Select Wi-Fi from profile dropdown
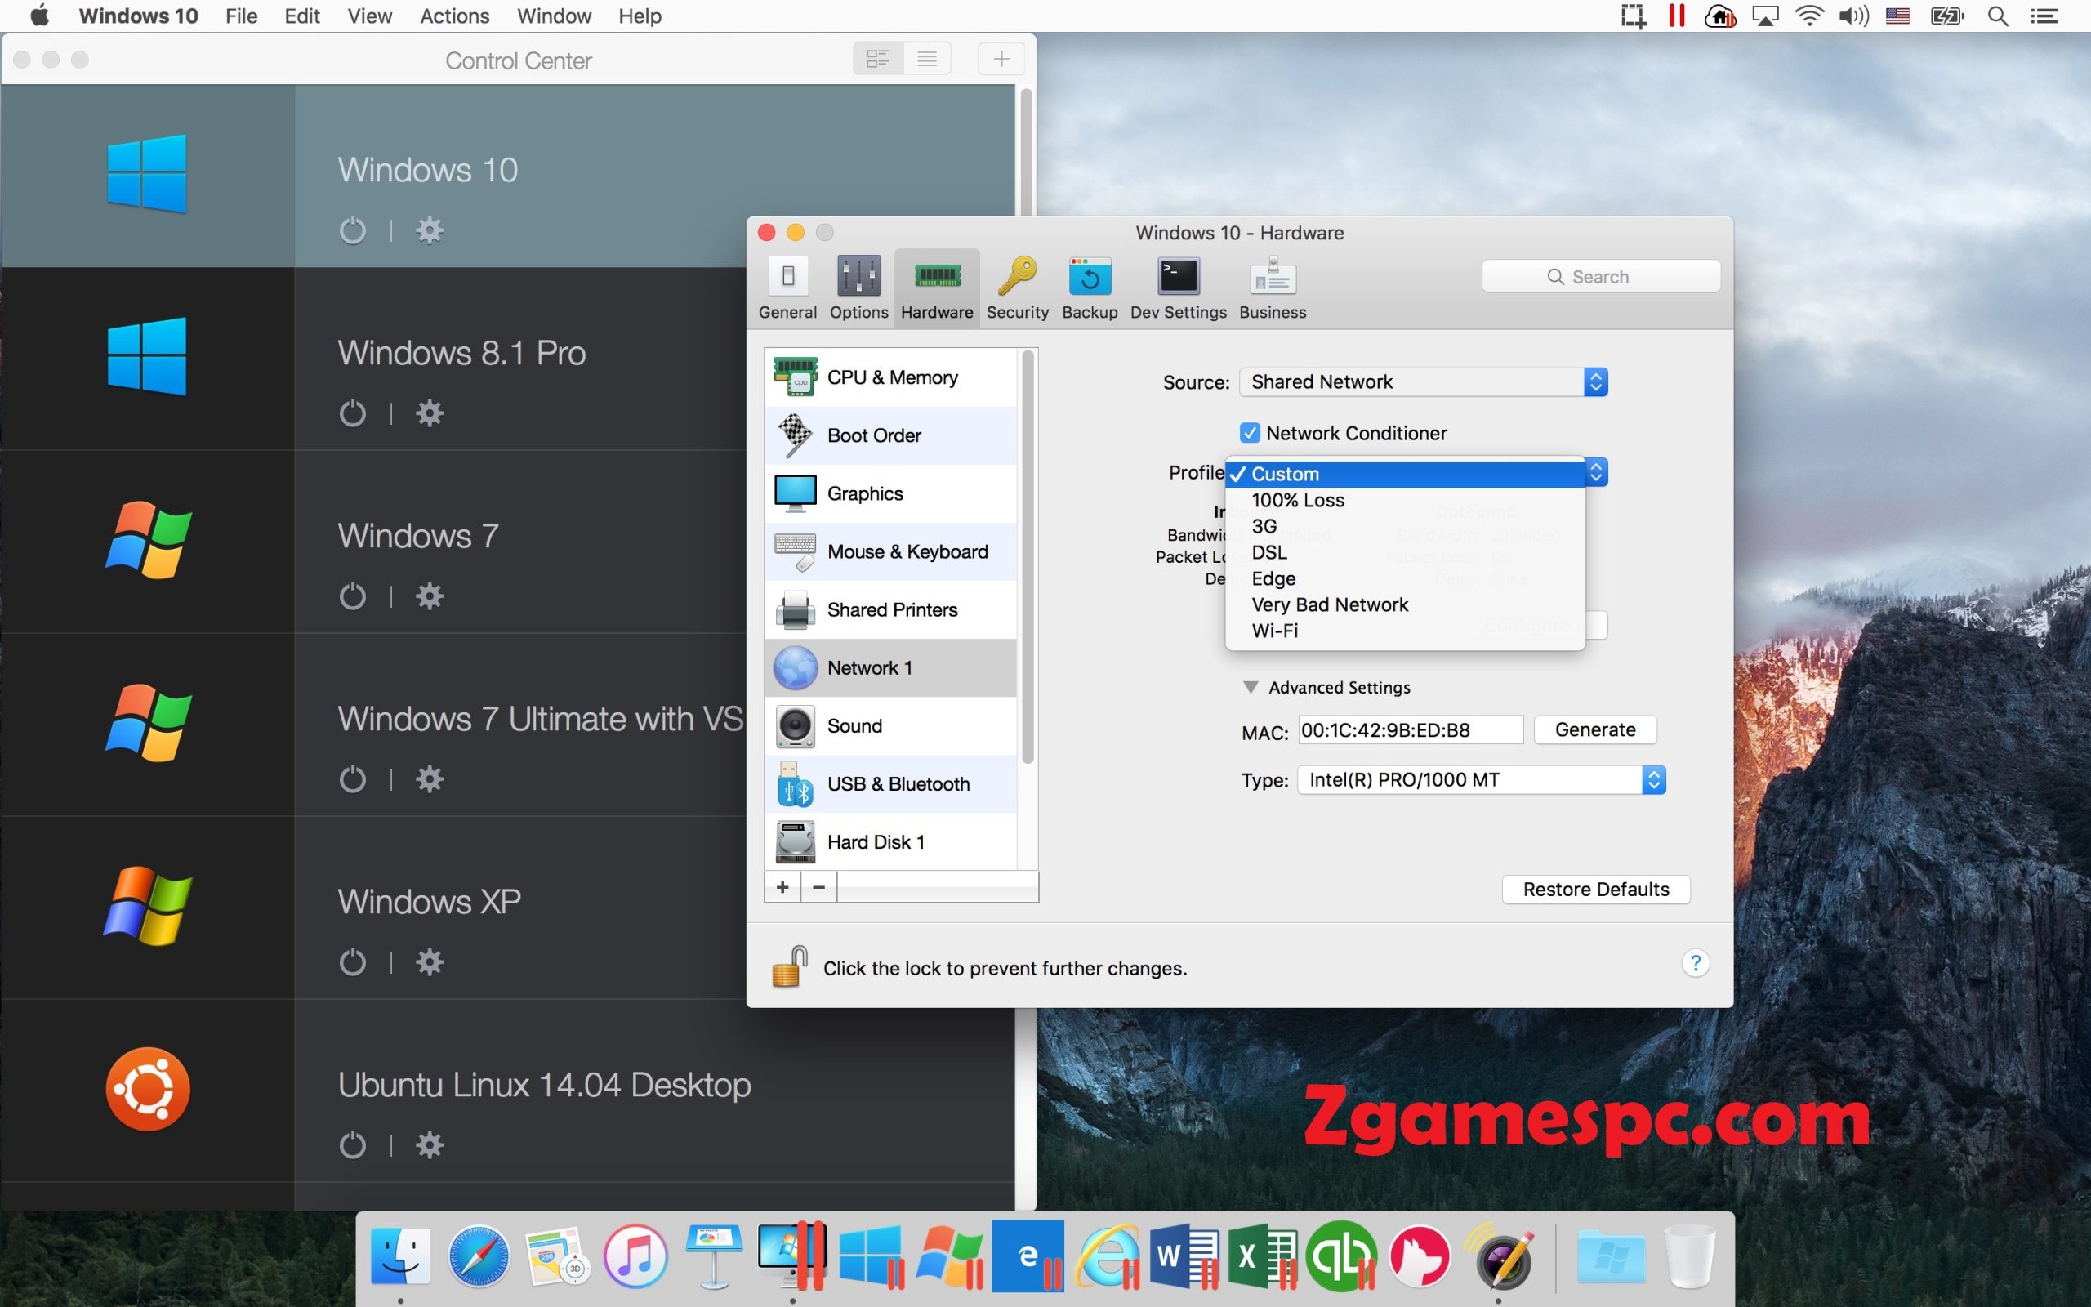The width and height of the screenshot is (2091, 1307). point(1273,630)
